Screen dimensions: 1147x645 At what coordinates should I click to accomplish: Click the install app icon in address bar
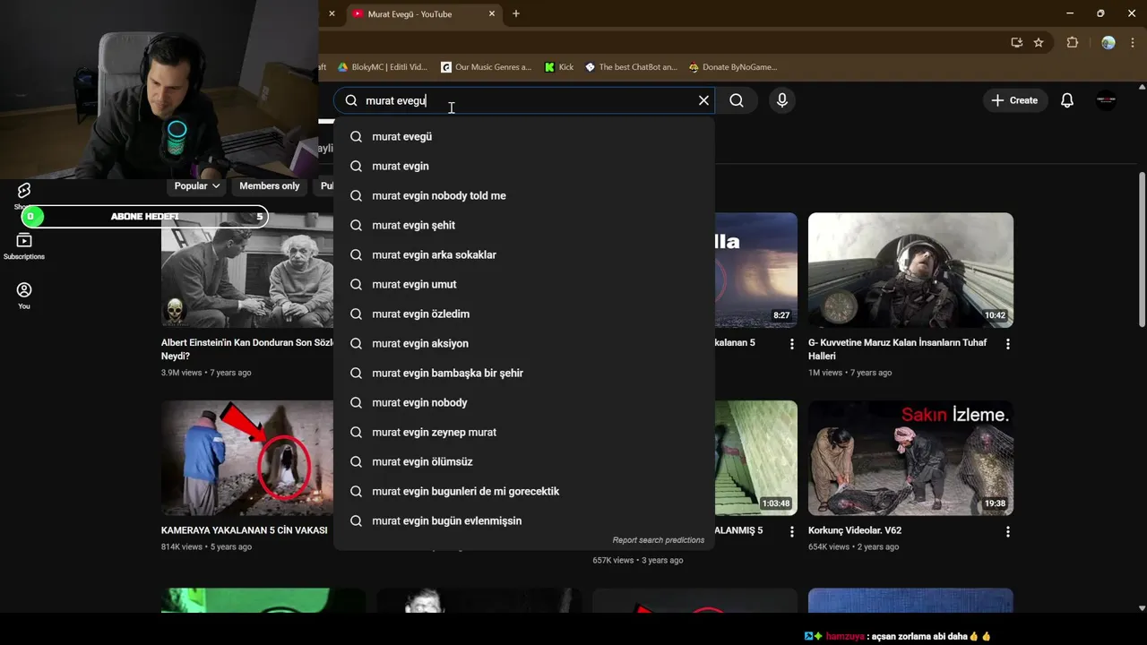[x=1017, y=42]
